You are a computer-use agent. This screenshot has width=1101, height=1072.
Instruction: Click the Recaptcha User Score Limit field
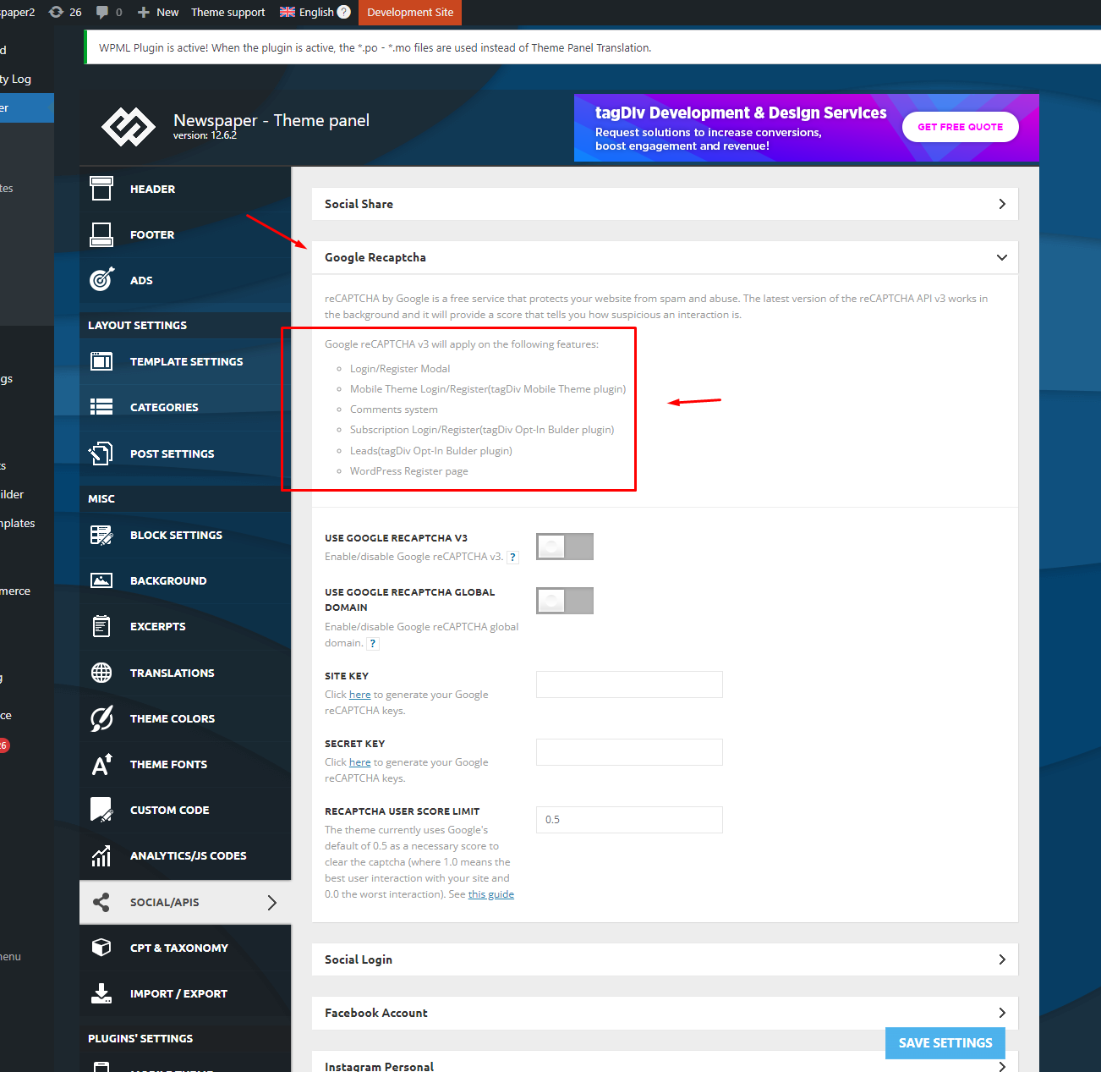(629, 820)
